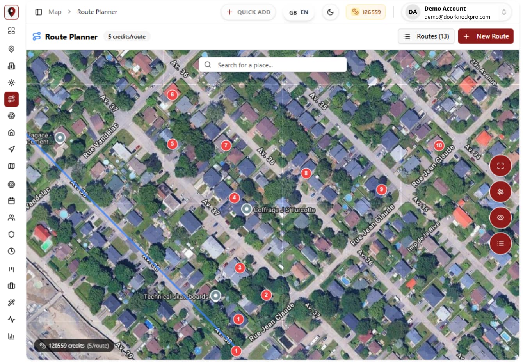Toggle dark mode moon icon
This screenshot has width=523, height=364.
[x=330, y=12]
